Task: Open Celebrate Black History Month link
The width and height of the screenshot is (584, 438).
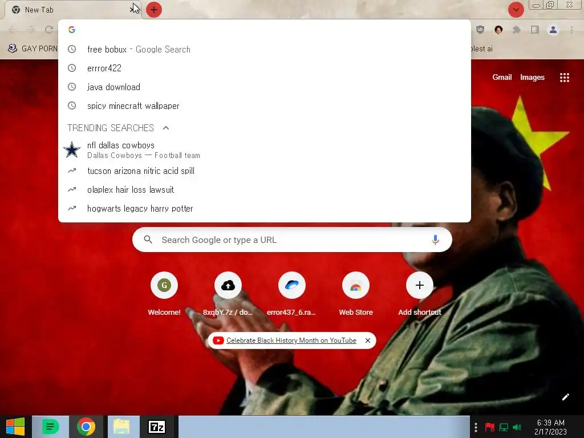Action: click(x=291, y=340)
